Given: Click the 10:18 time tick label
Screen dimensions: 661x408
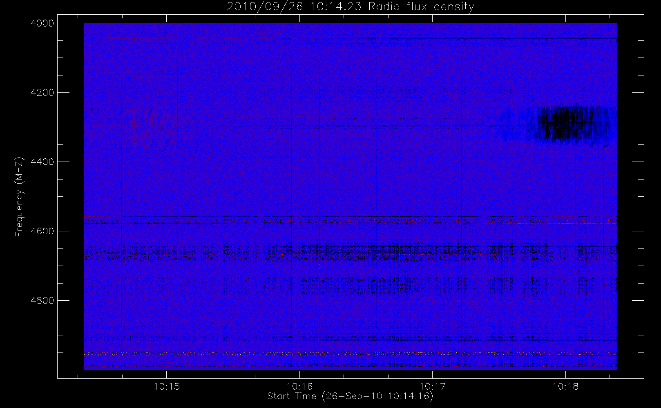Looking at the screenshot, I should pyautogui.click(x=566, y=386).
